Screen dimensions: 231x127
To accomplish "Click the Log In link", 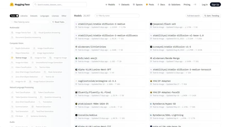I will pos(205,5).
